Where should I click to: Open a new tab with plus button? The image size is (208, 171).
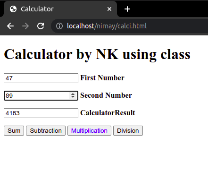[127, 9]
